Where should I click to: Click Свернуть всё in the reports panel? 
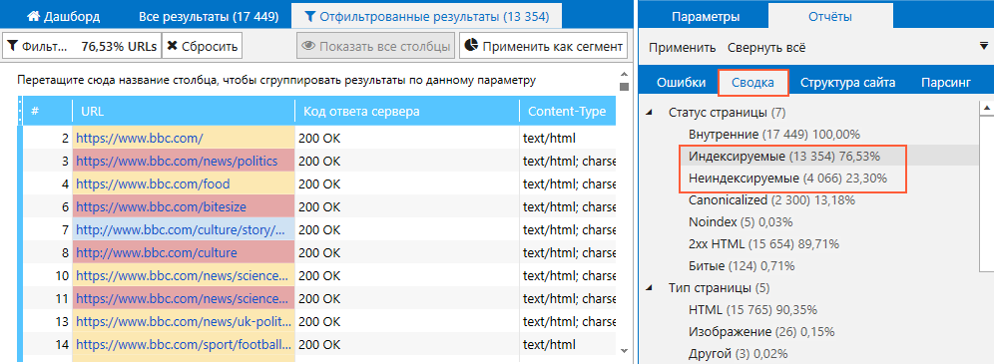coord(766,48)
